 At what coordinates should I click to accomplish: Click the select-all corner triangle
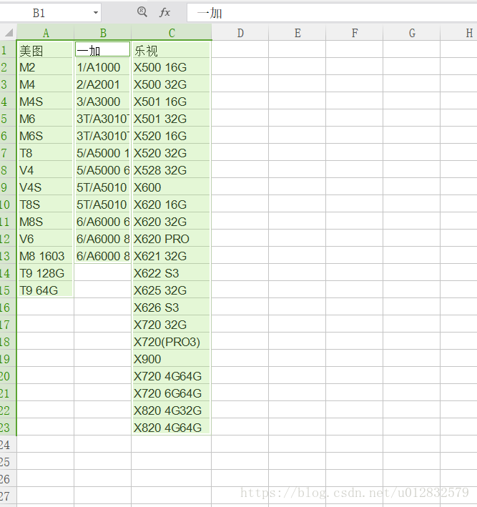click(9, 32)
